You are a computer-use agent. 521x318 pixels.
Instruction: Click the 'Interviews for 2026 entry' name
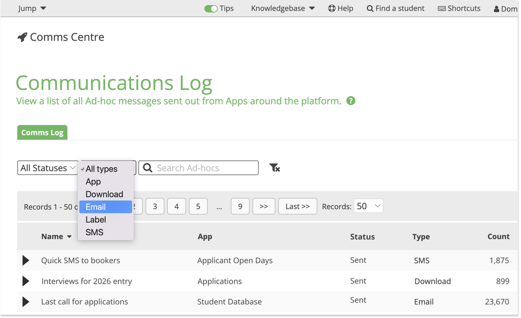[86, 281]
